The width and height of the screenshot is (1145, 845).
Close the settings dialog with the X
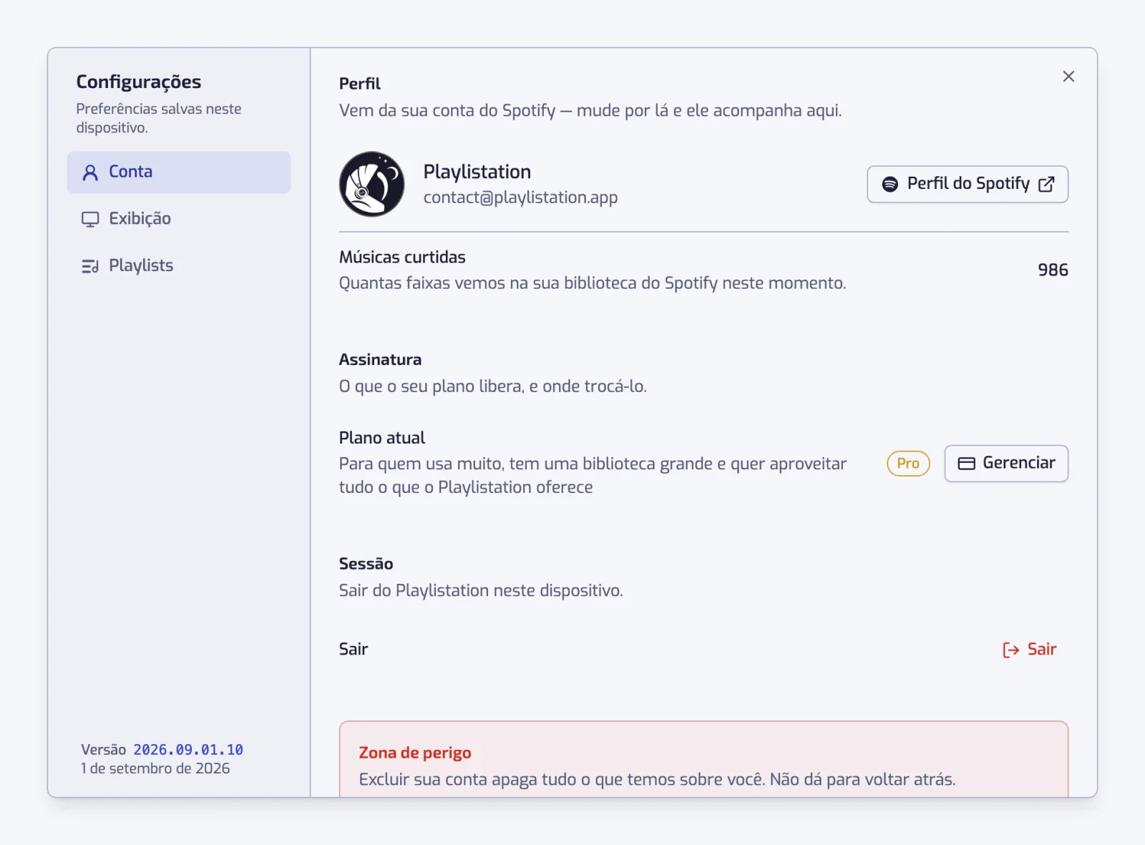1068,77
